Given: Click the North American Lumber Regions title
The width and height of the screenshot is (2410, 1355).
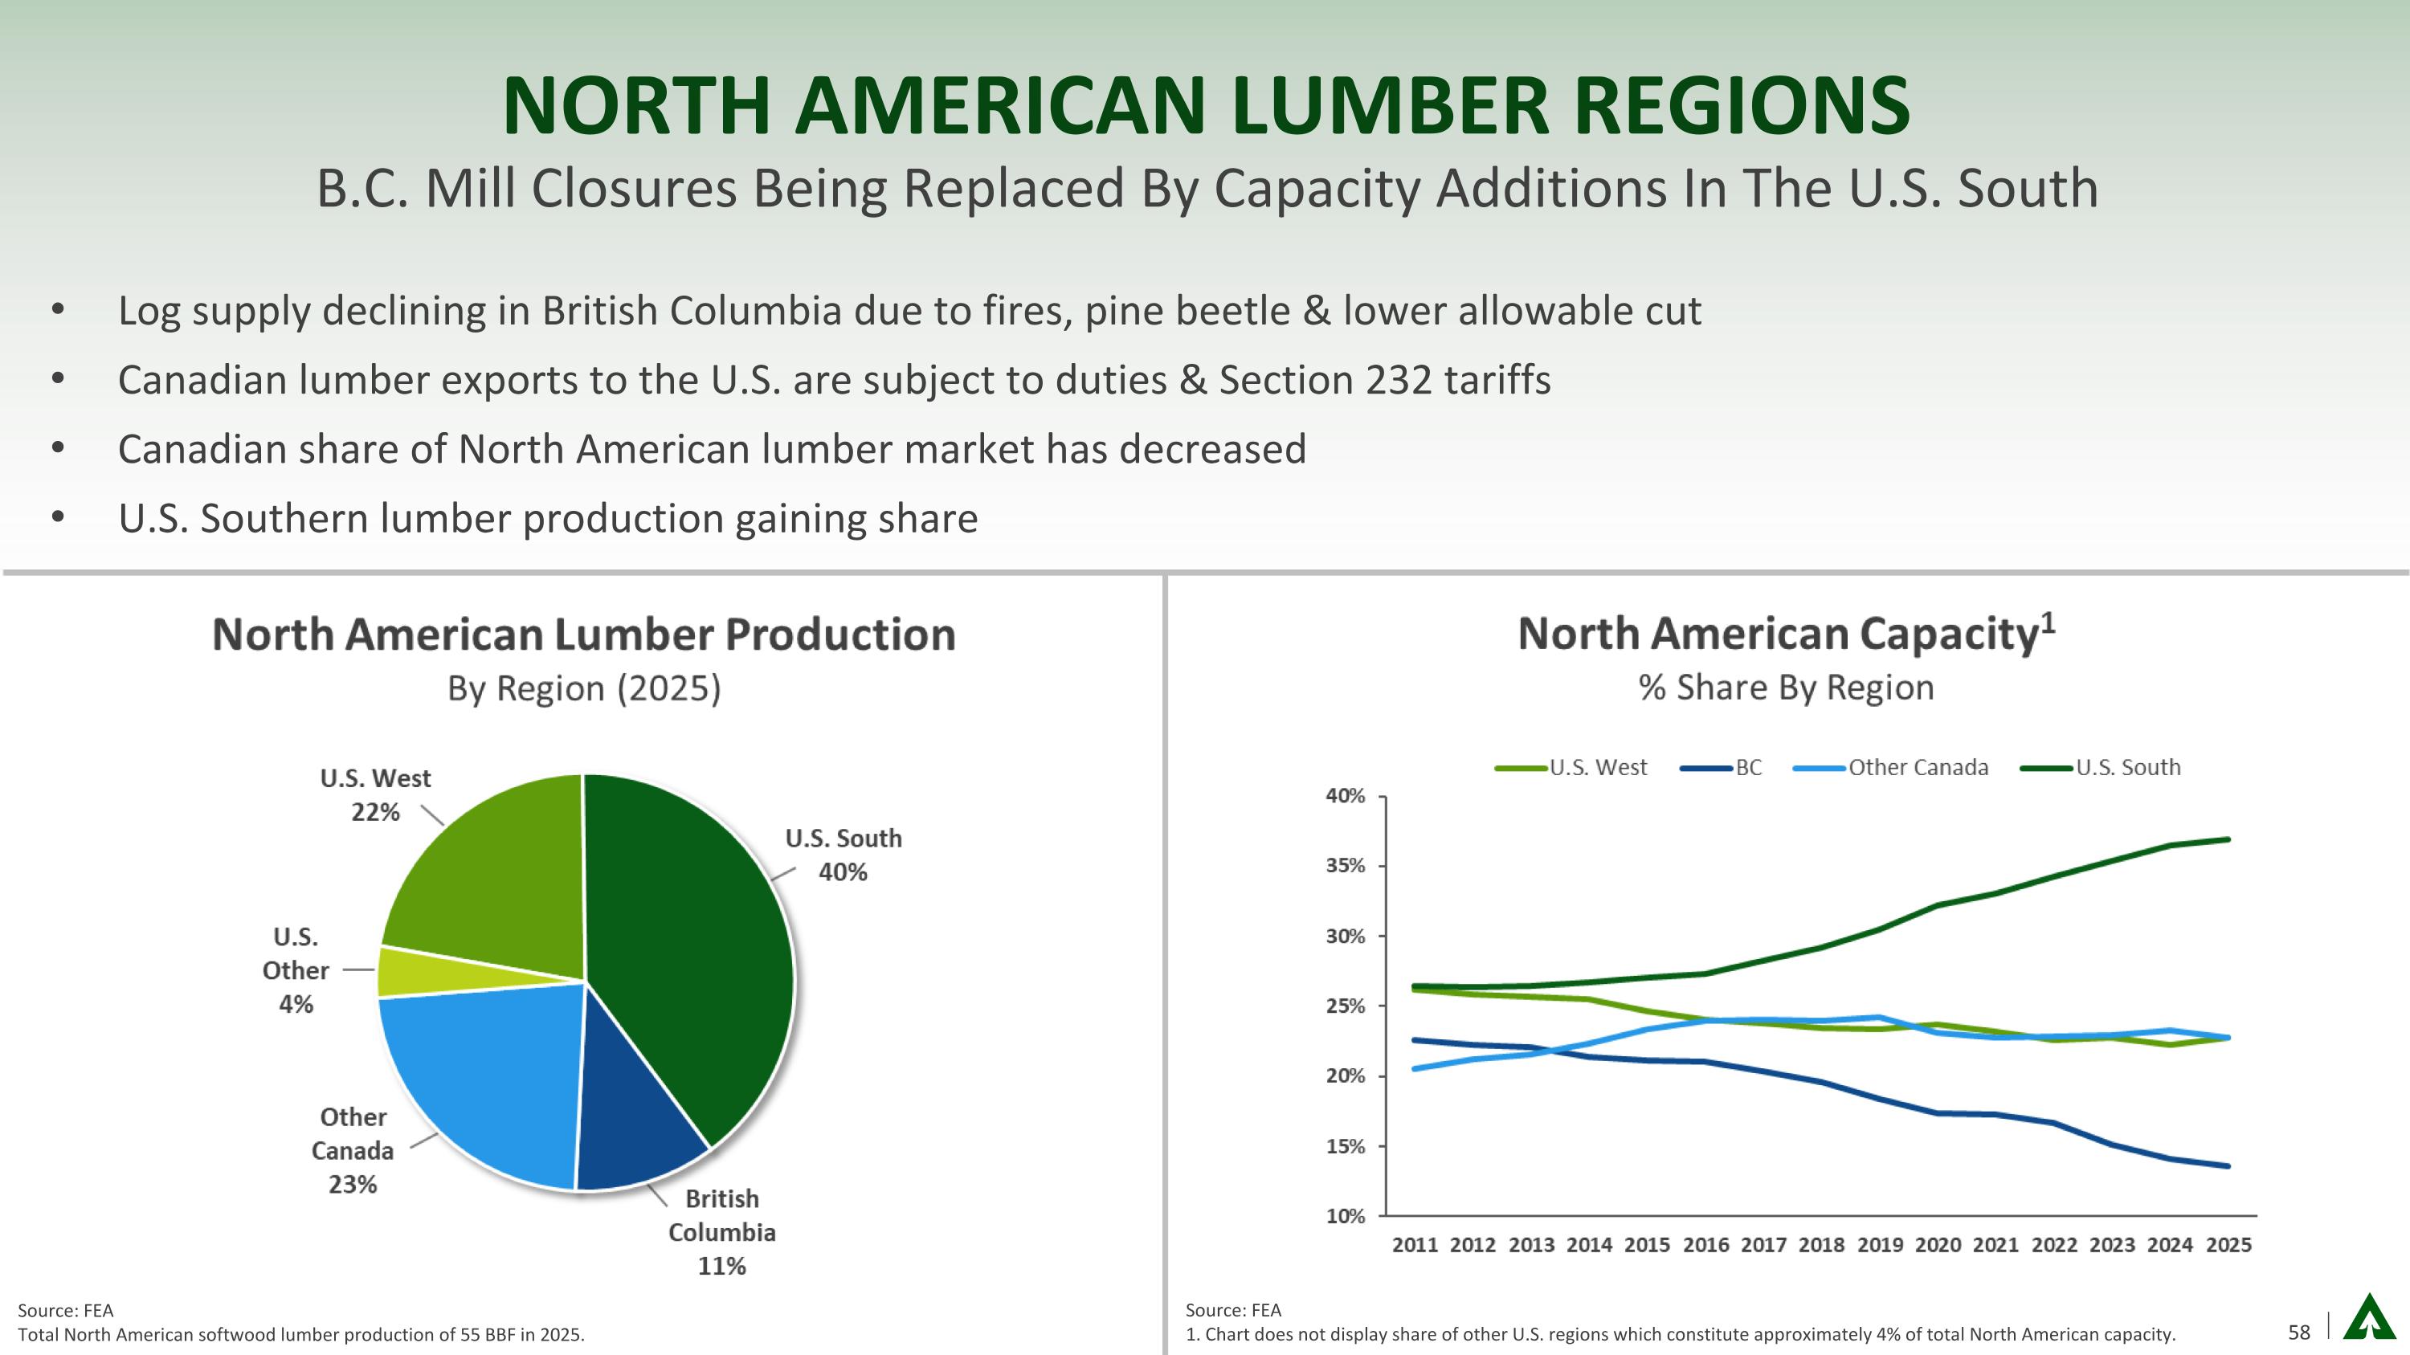Looking at the screenshot, I should pos(1205,106).
